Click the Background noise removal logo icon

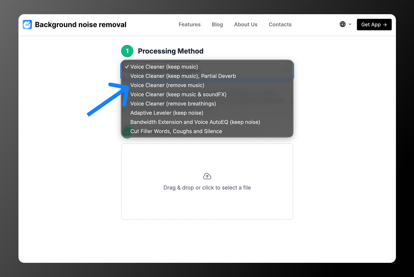[x=27, y=25]
